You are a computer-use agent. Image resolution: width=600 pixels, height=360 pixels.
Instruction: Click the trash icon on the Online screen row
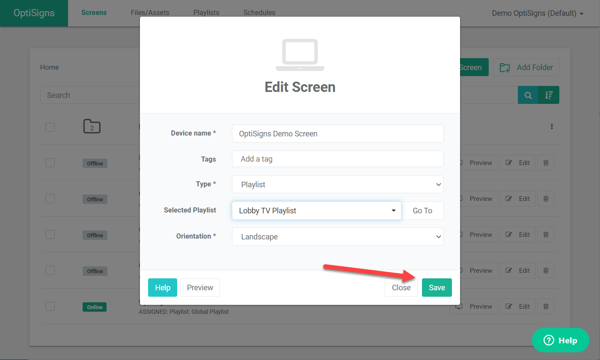coord(546,306)
